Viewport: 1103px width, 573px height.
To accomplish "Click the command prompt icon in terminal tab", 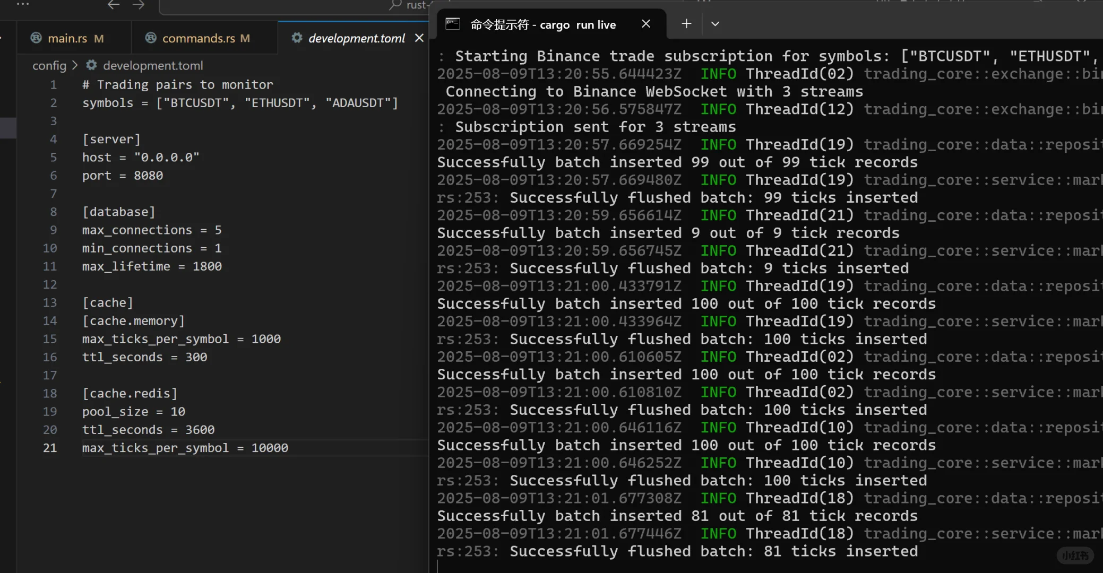I will click(x=452, y=24).
